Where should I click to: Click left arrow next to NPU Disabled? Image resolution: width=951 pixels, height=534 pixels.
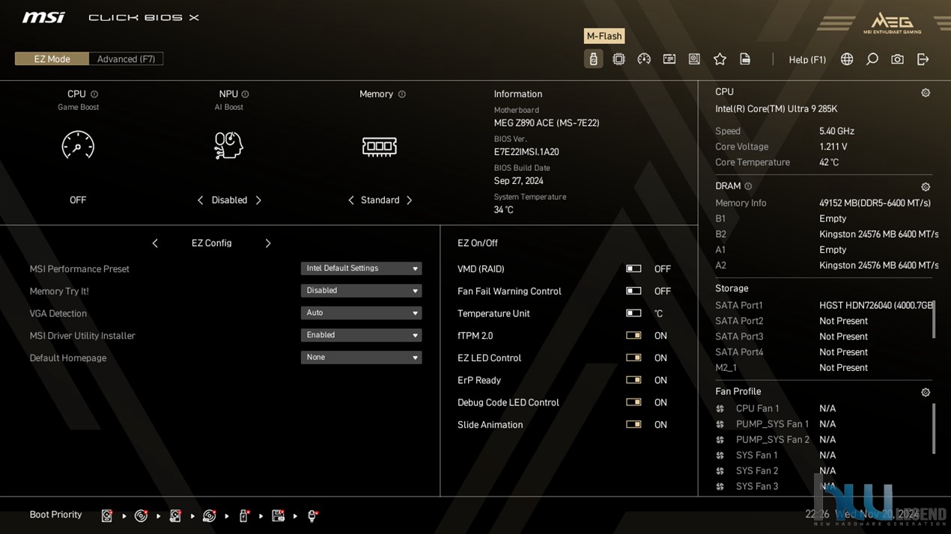pos(200,200)
